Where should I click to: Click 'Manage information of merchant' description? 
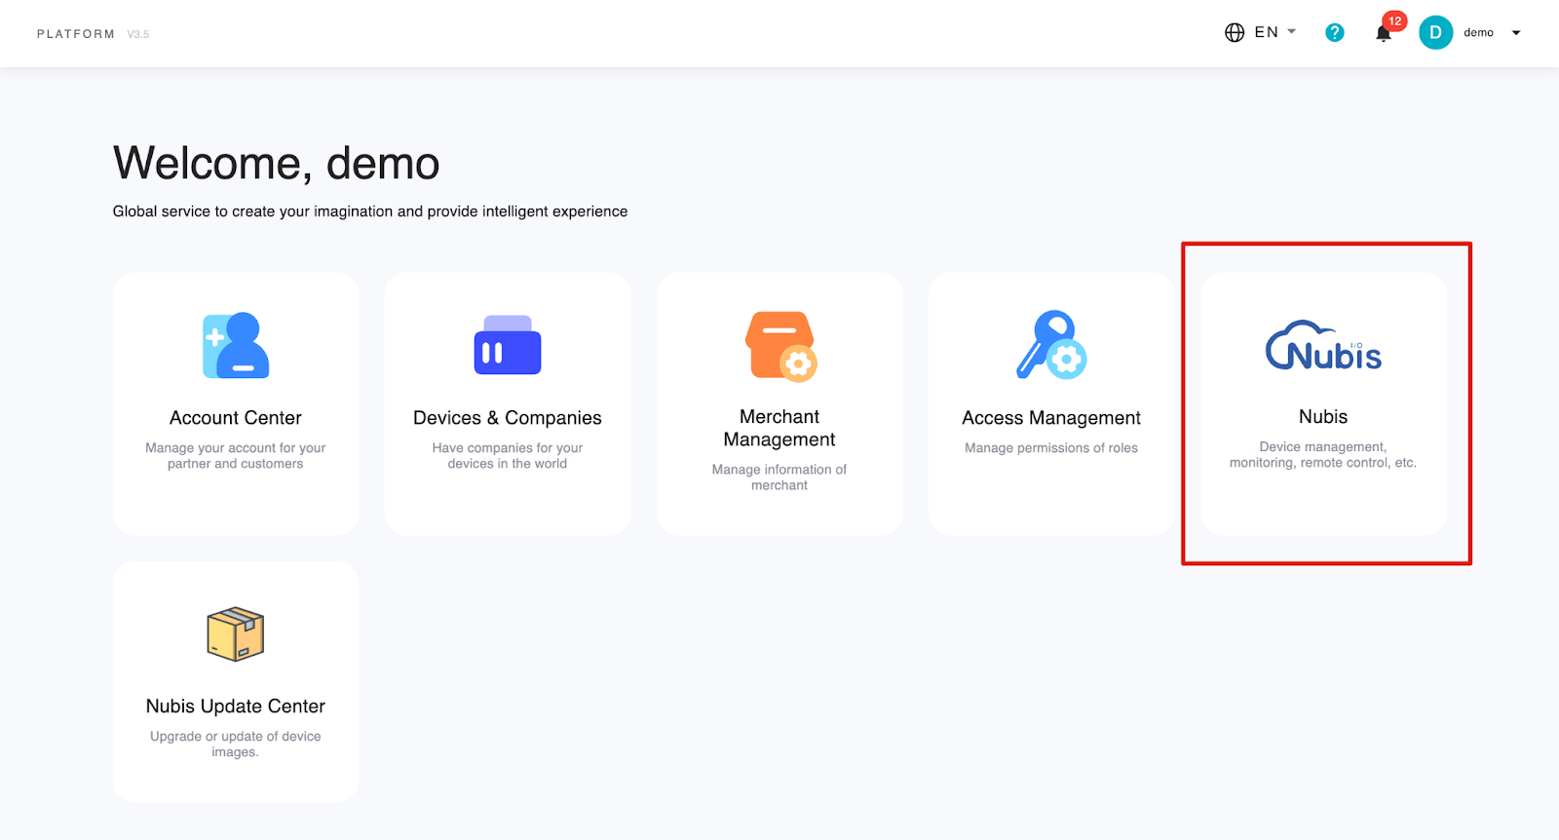click(779, 477)
